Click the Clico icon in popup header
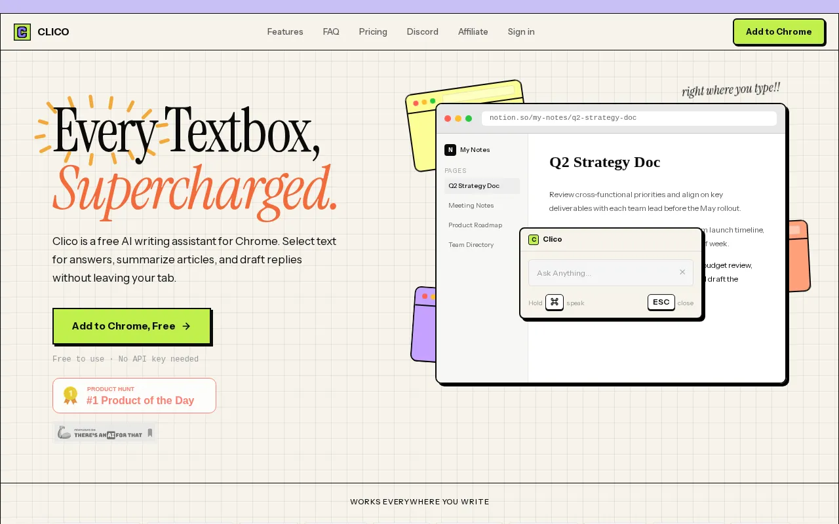This screenshot has width=839, height=524. 534,240
